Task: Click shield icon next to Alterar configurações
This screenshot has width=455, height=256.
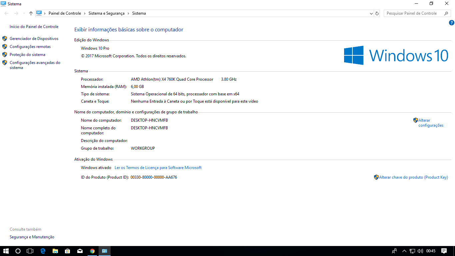Action: 416,120
